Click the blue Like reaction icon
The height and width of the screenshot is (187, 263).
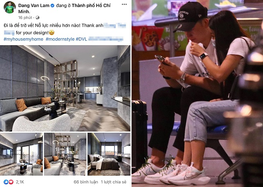[6, 182]
